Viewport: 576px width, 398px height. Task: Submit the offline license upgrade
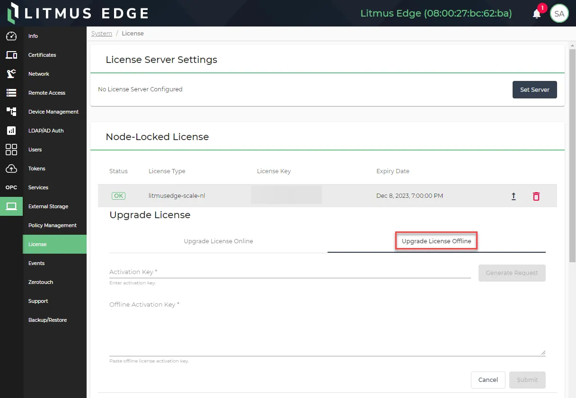click(x=527, y=380)
